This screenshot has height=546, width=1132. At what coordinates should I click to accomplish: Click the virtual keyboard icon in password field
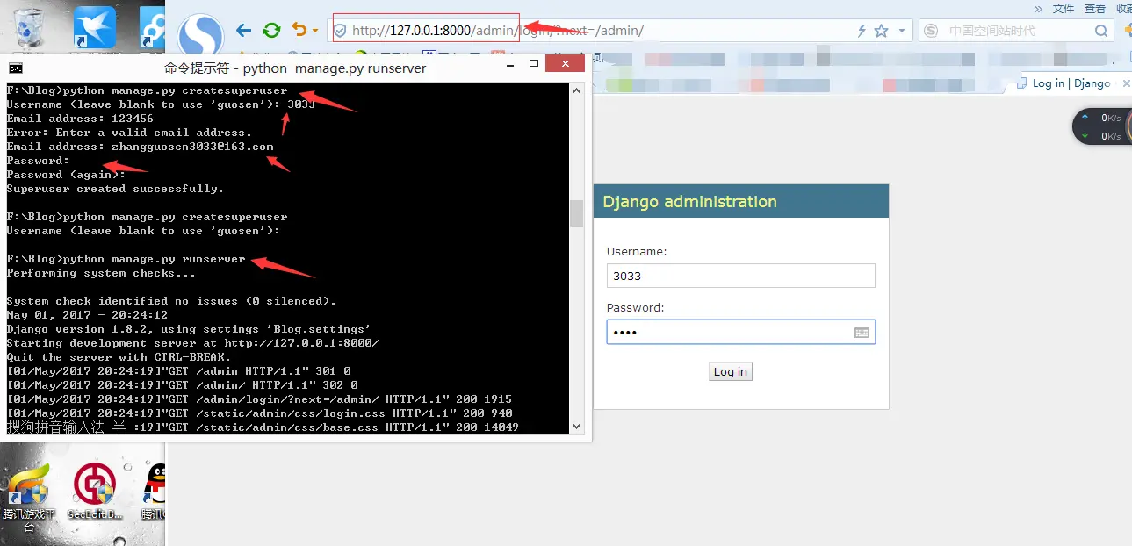862,333
